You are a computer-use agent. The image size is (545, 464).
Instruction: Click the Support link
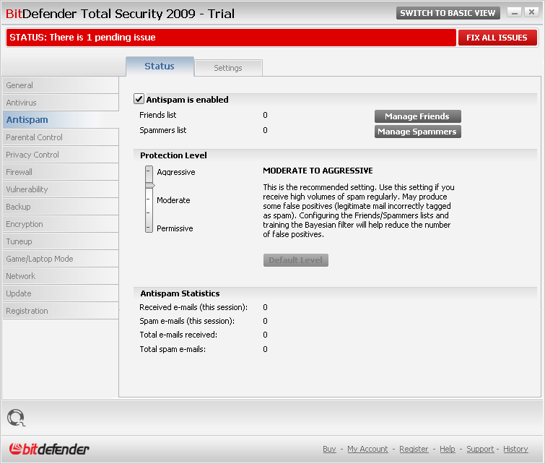[480, 449]
